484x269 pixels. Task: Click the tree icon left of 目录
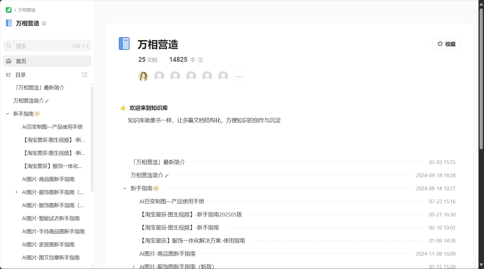(8, 75)
